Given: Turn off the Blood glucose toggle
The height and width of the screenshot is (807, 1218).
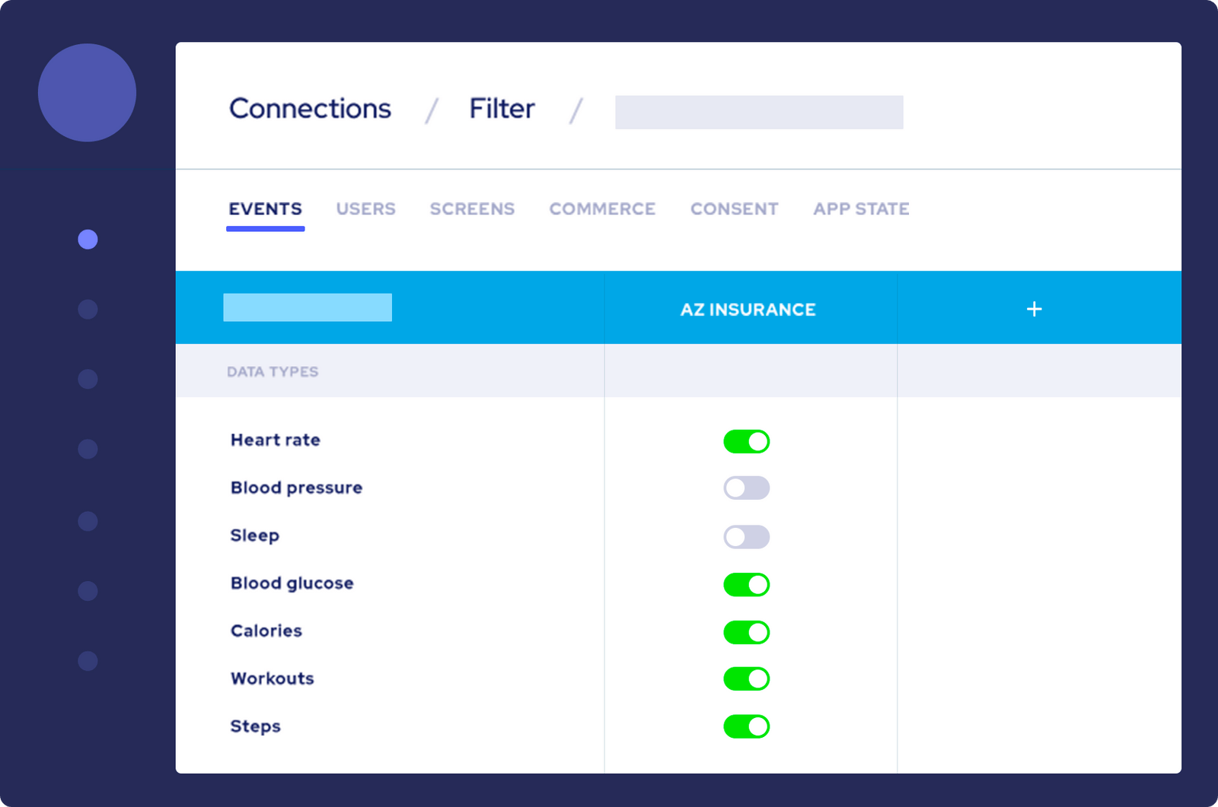Looking at the screenshot, I should coord(746,584).
